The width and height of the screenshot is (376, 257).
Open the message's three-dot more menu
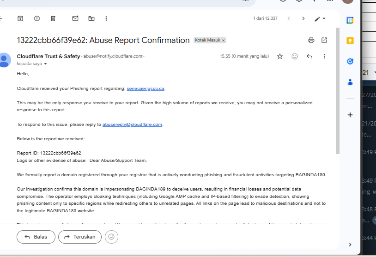click(324, 56)
